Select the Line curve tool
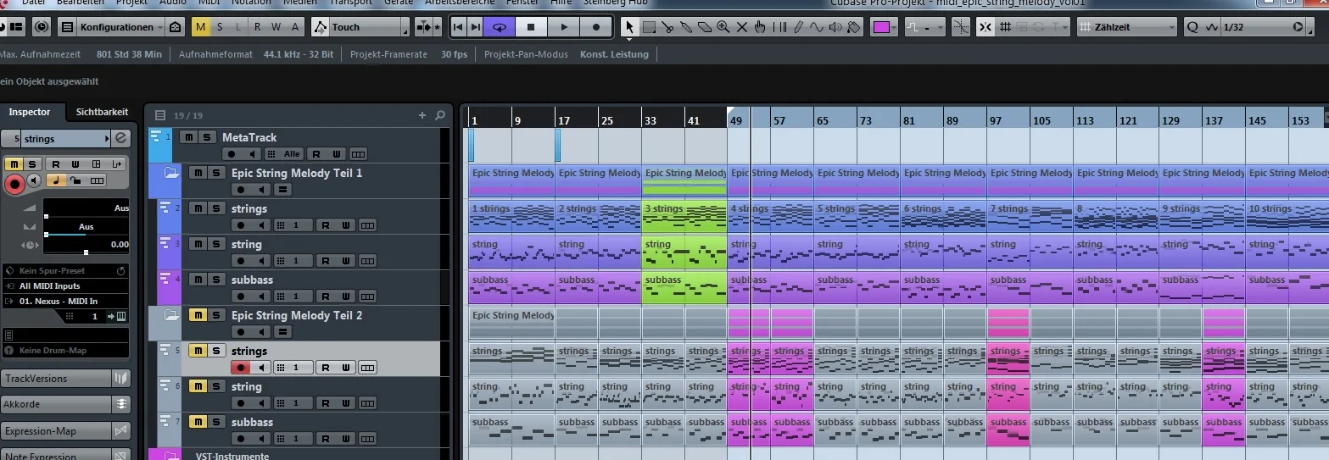 point(817,27)
